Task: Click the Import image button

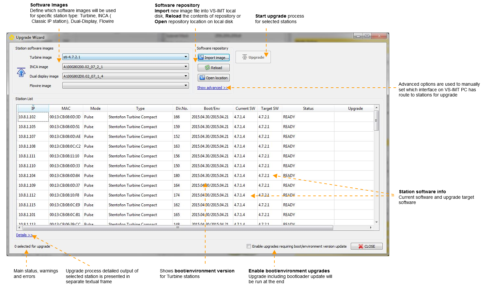Action: (214, 58)
